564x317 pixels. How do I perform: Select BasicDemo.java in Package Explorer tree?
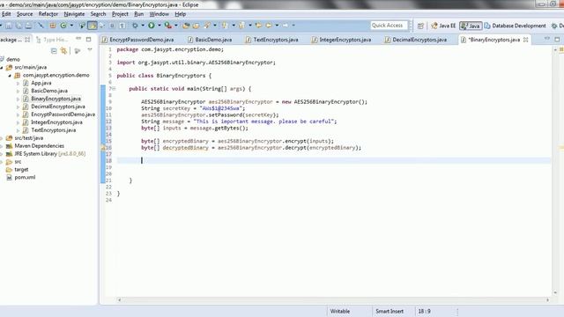click(x=49, y=91)
